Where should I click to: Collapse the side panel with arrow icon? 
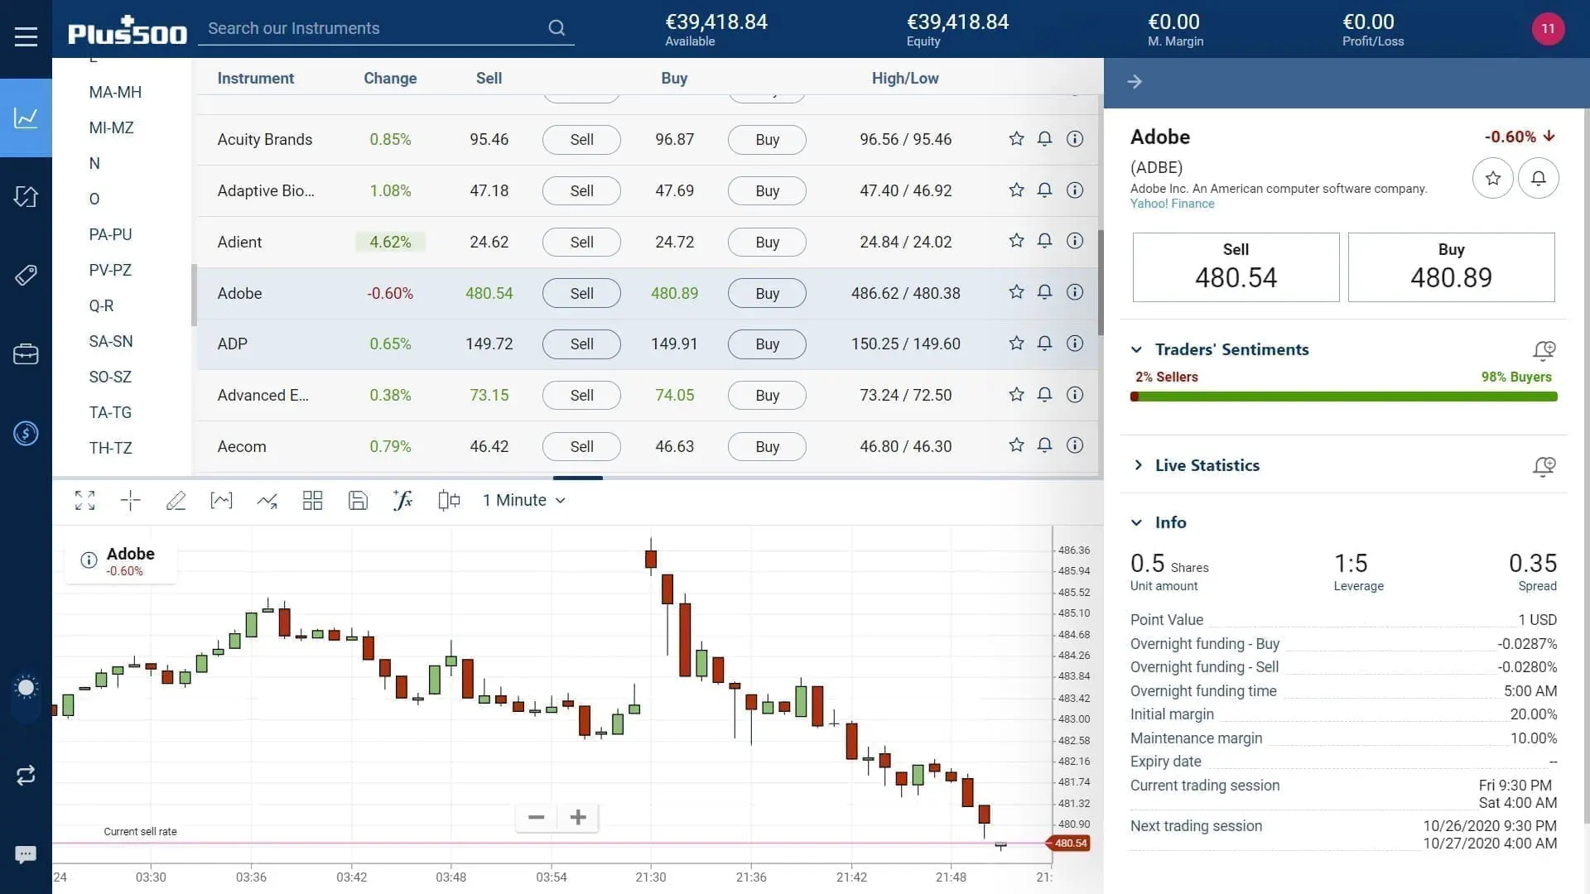pyautogui.click(x=1135, y=81)
